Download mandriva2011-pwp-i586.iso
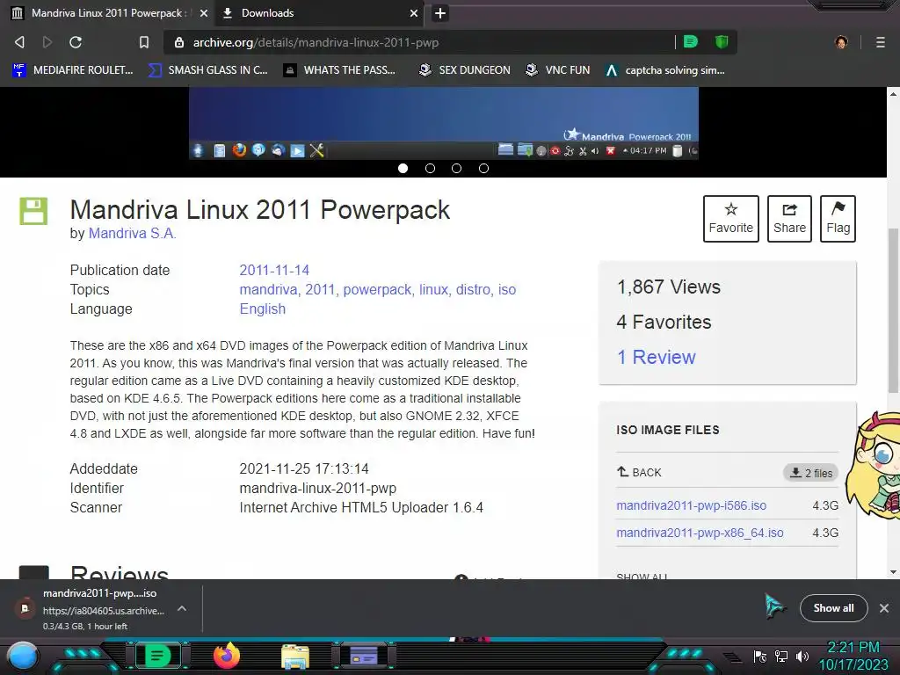Image resolution: width=900 pixels, height=675 pixels. coord(691,505)
